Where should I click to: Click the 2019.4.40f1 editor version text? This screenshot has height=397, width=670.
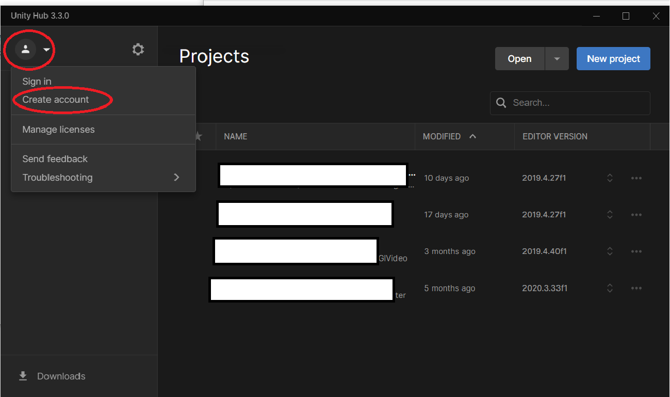(x=544, y=251)
